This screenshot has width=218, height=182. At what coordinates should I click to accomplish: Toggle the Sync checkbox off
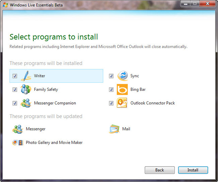111,76
